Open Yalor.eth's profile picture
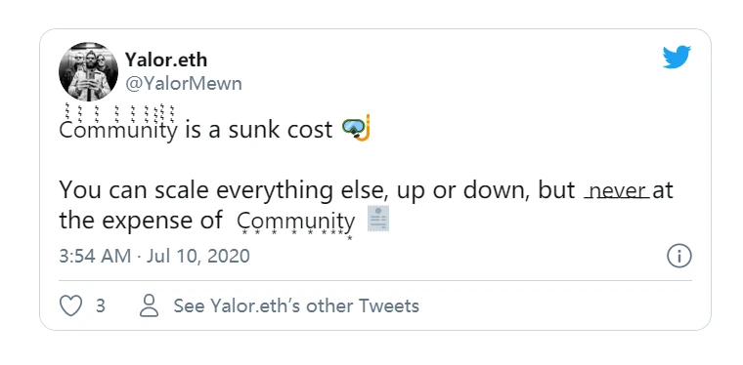The height and width of the screenshot is (365, 743). click(88, 72)
